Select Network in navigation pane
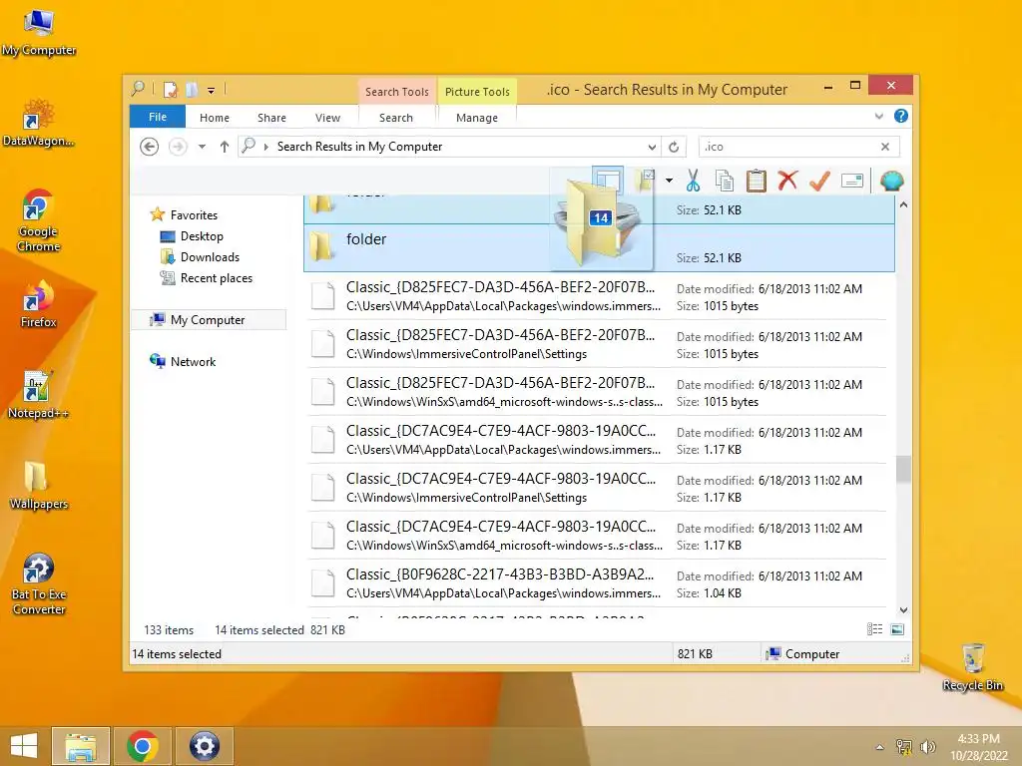The height and width of the screenshot is (766, 1022). pyautogui.click(x=193, y=361)
